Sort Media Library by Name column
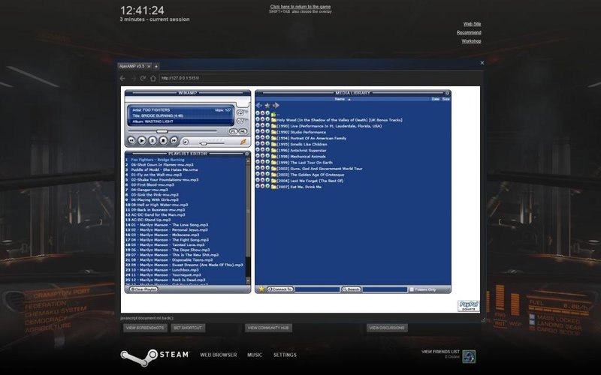The width and height of the screenshot is (601, 375). click(340, 99)
